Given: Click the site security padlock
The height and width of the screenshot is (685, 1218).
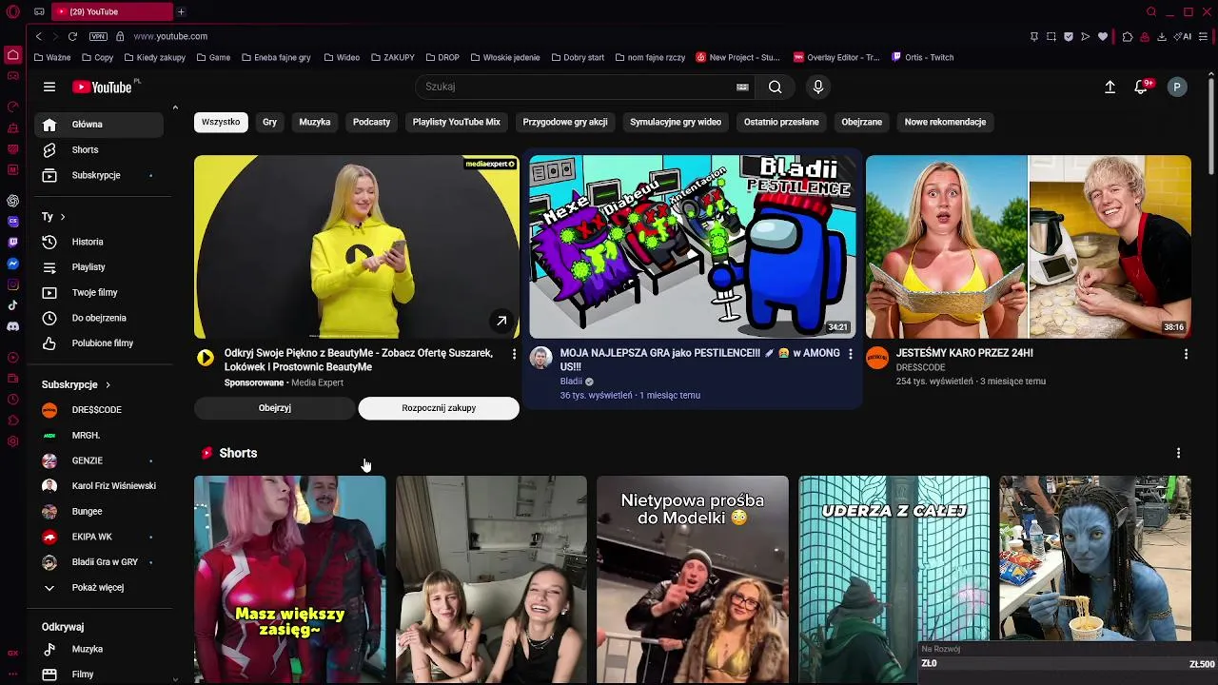Looking at the screenshot, I should pos(120,36).
